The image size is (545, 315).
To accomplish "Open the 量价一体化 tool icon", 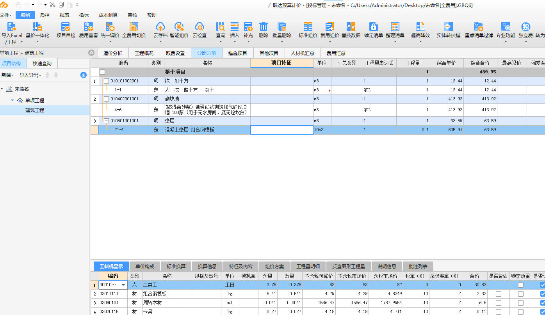I will 37,27.
